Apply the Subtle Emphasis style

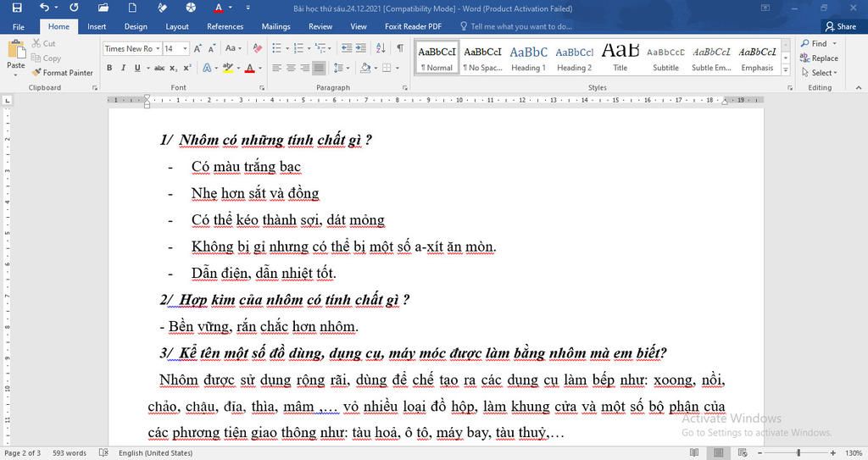pyautogui.click(x=711, y=58)
